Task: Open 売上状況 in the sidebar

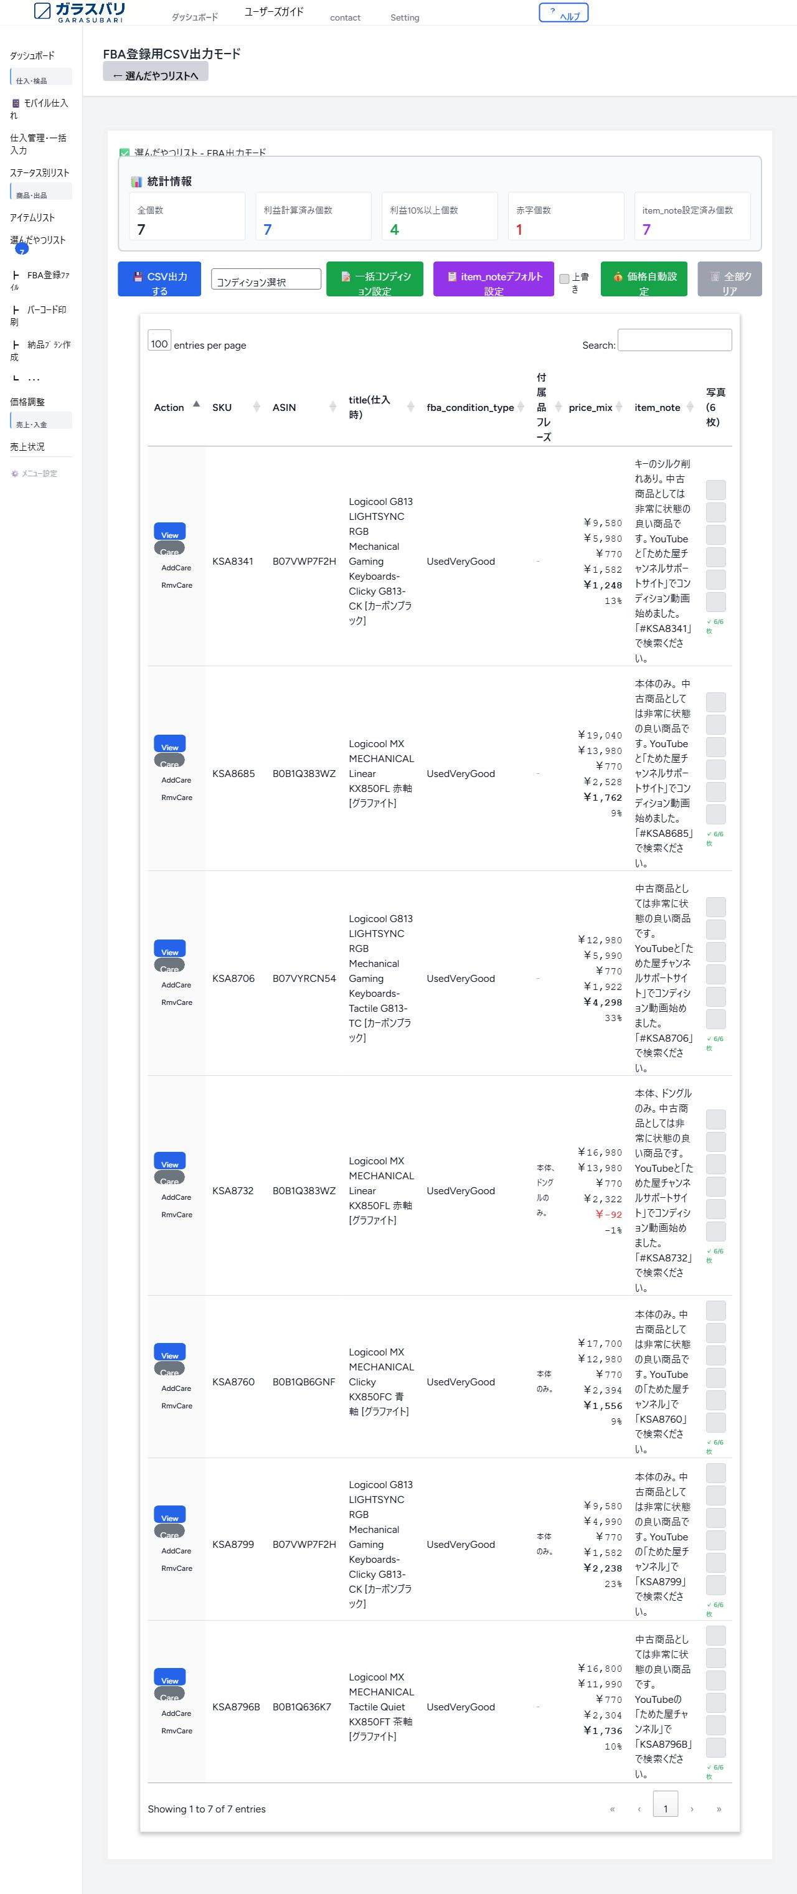Action: tap(27, 447)
